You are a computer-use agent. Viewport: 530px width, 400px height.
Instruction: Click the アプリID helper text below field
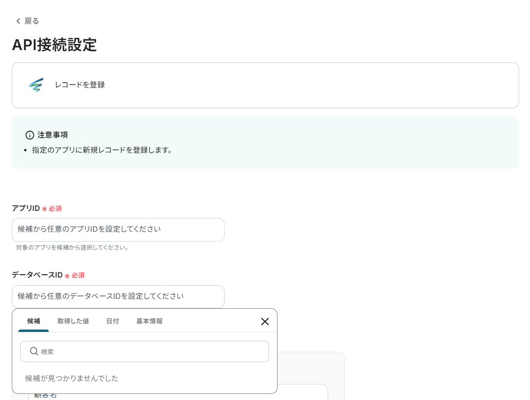pos(72,247)
